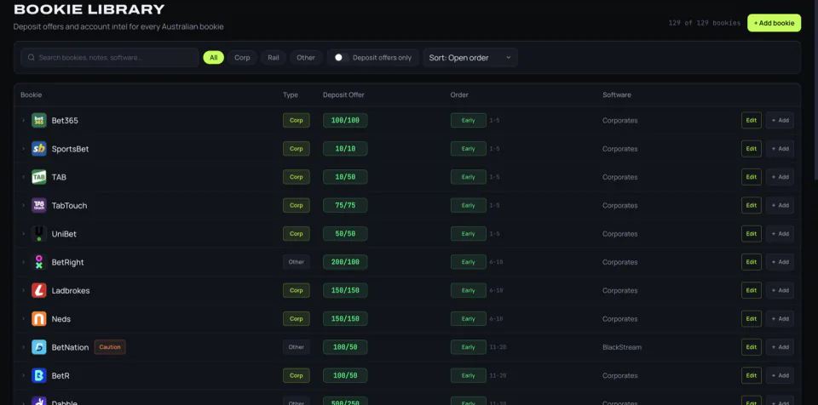This screenshot has width=818, height=405.
Task: Click the SportsBet logo icon
Action: point(39,149)
